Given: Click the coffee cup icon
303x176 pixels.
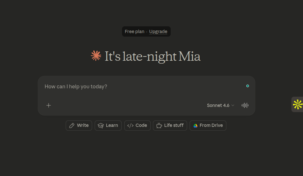Looking at the screenshot, I should click(159, 126).
